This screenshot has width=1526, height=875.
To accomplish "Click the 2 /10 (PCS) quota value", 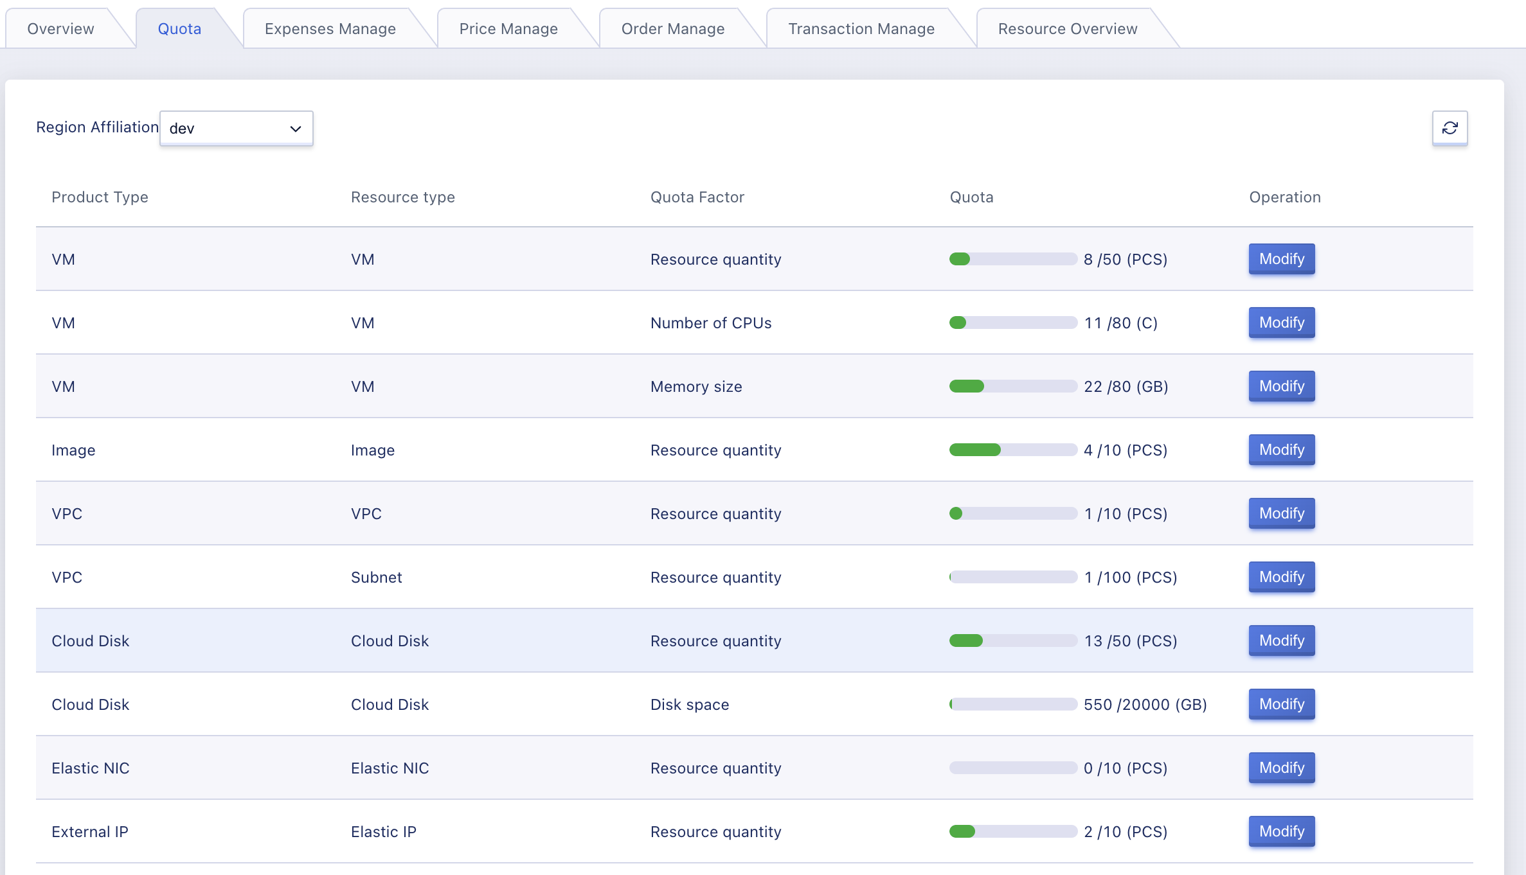I will [x=1126, y=832].
